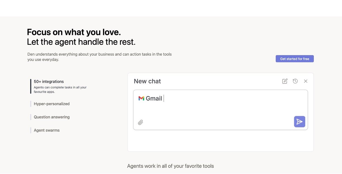Click the "Focus on what you love." heading
The image size is (342, 174).
(x=74, y=32)
